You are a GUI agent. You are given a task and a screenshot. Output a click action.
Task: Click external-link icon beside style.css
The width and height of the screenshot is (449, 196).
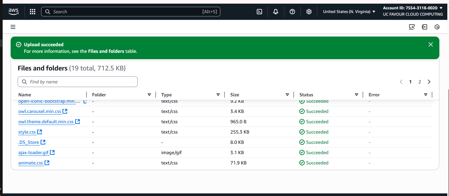(x=40, y=132)
